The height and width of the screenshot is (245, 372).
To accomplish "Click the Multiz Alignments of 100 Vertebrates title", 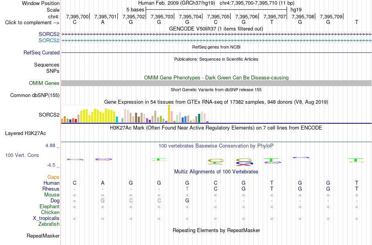I will pyautogui.click(x=216, y=171).
